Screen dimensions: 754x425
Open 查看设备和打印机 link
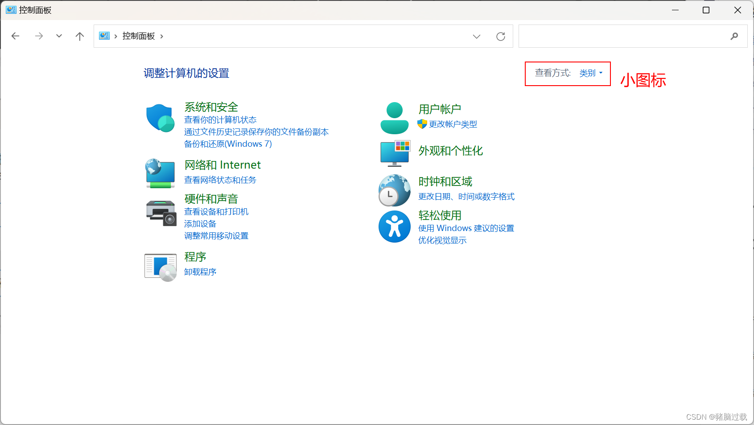coord(216,212)
